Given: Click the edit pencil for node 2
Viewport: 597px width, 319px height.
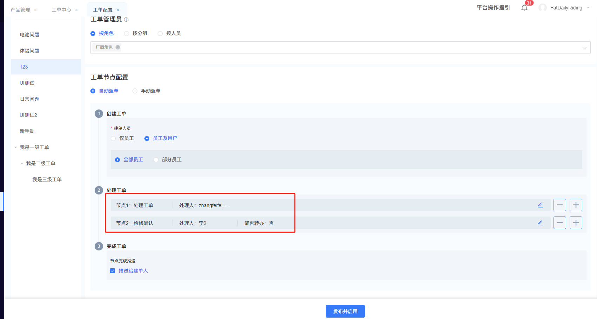Looking at the screenshot, I should [540, 223].
